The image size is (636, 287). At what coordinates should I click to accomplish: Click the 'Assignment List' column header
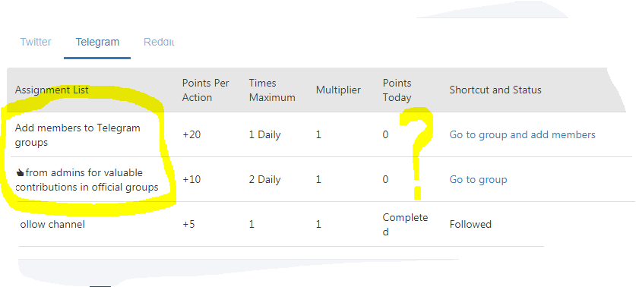52,90
